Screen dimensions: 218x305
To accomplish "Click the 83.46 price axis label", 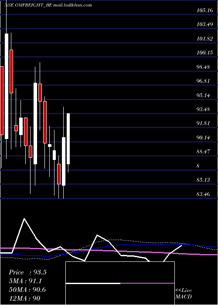I will click(x=203, y=194).
